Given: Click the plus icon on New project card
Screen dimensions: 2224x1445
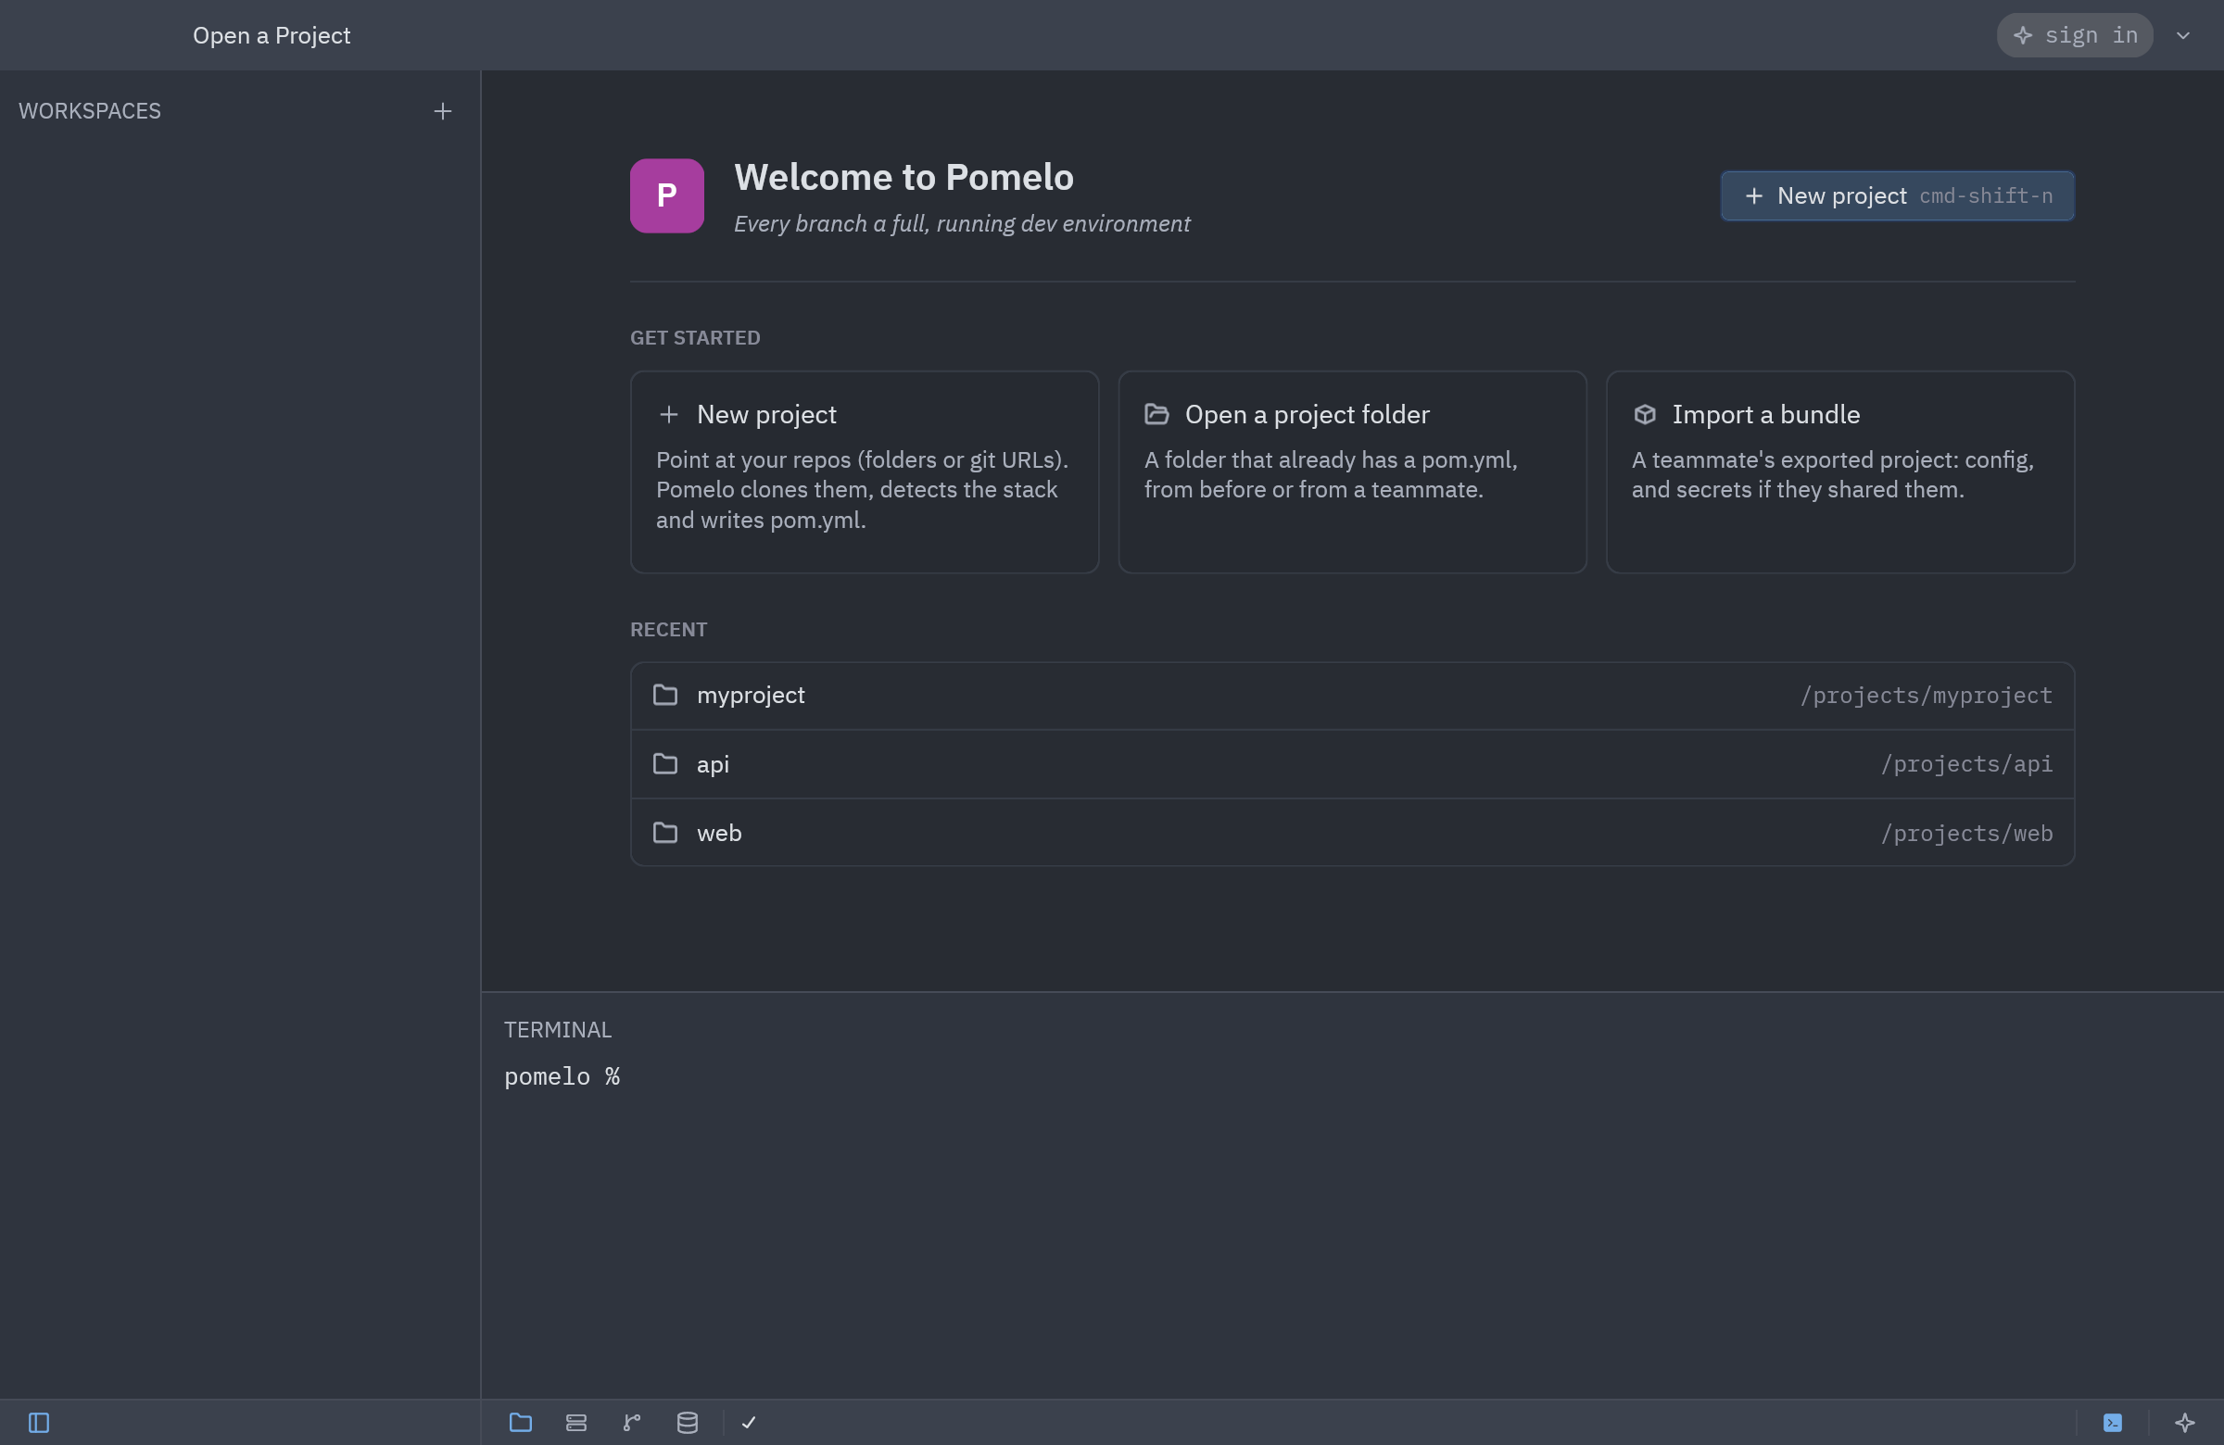Looking at the screenshot, I should point(668,414).
